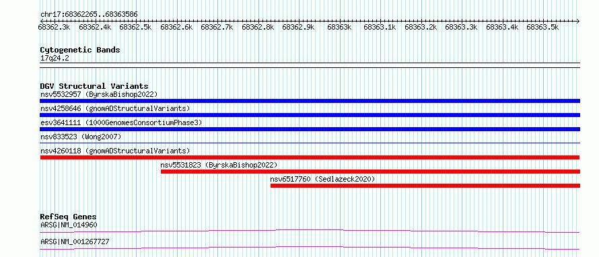Select the 68362.3k ruler tick label
Image resolution: width=599 pixels, height=257 pixels.
pyautogui.click(x=54, y=27)
